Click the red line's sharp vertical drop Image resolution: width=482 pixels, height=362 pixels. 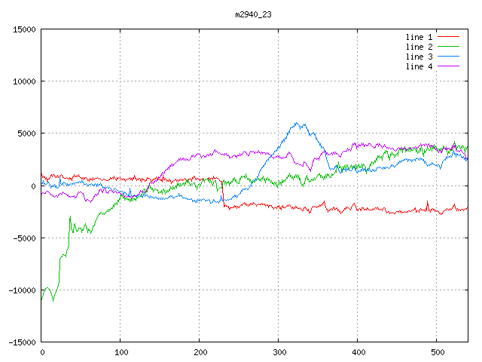point(223,191)
